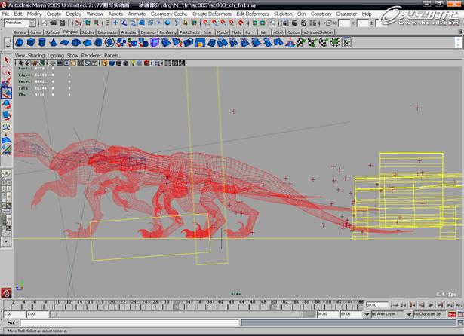Click the select camera icon in panel toolbar
The height and width of the screenshot is (336, 464).
21,63
